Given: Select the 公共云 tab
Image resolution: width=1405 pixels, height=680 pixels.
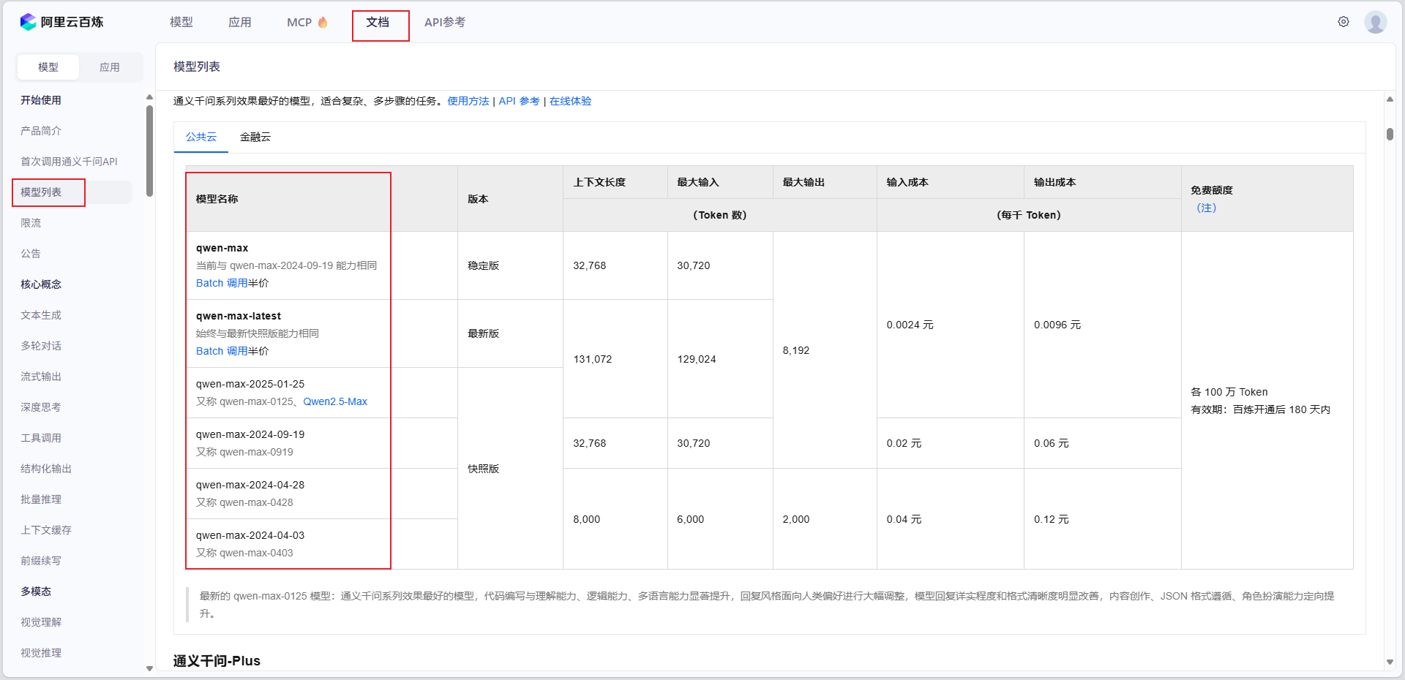Looking at the screenshot, I should pos(201,137).
